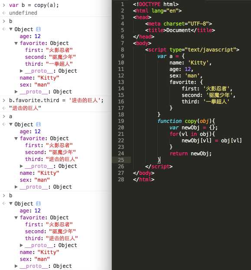The height and width of the screenshot is (270, 251).
Task: Click the 'a' console command entry
Action: 11,116
